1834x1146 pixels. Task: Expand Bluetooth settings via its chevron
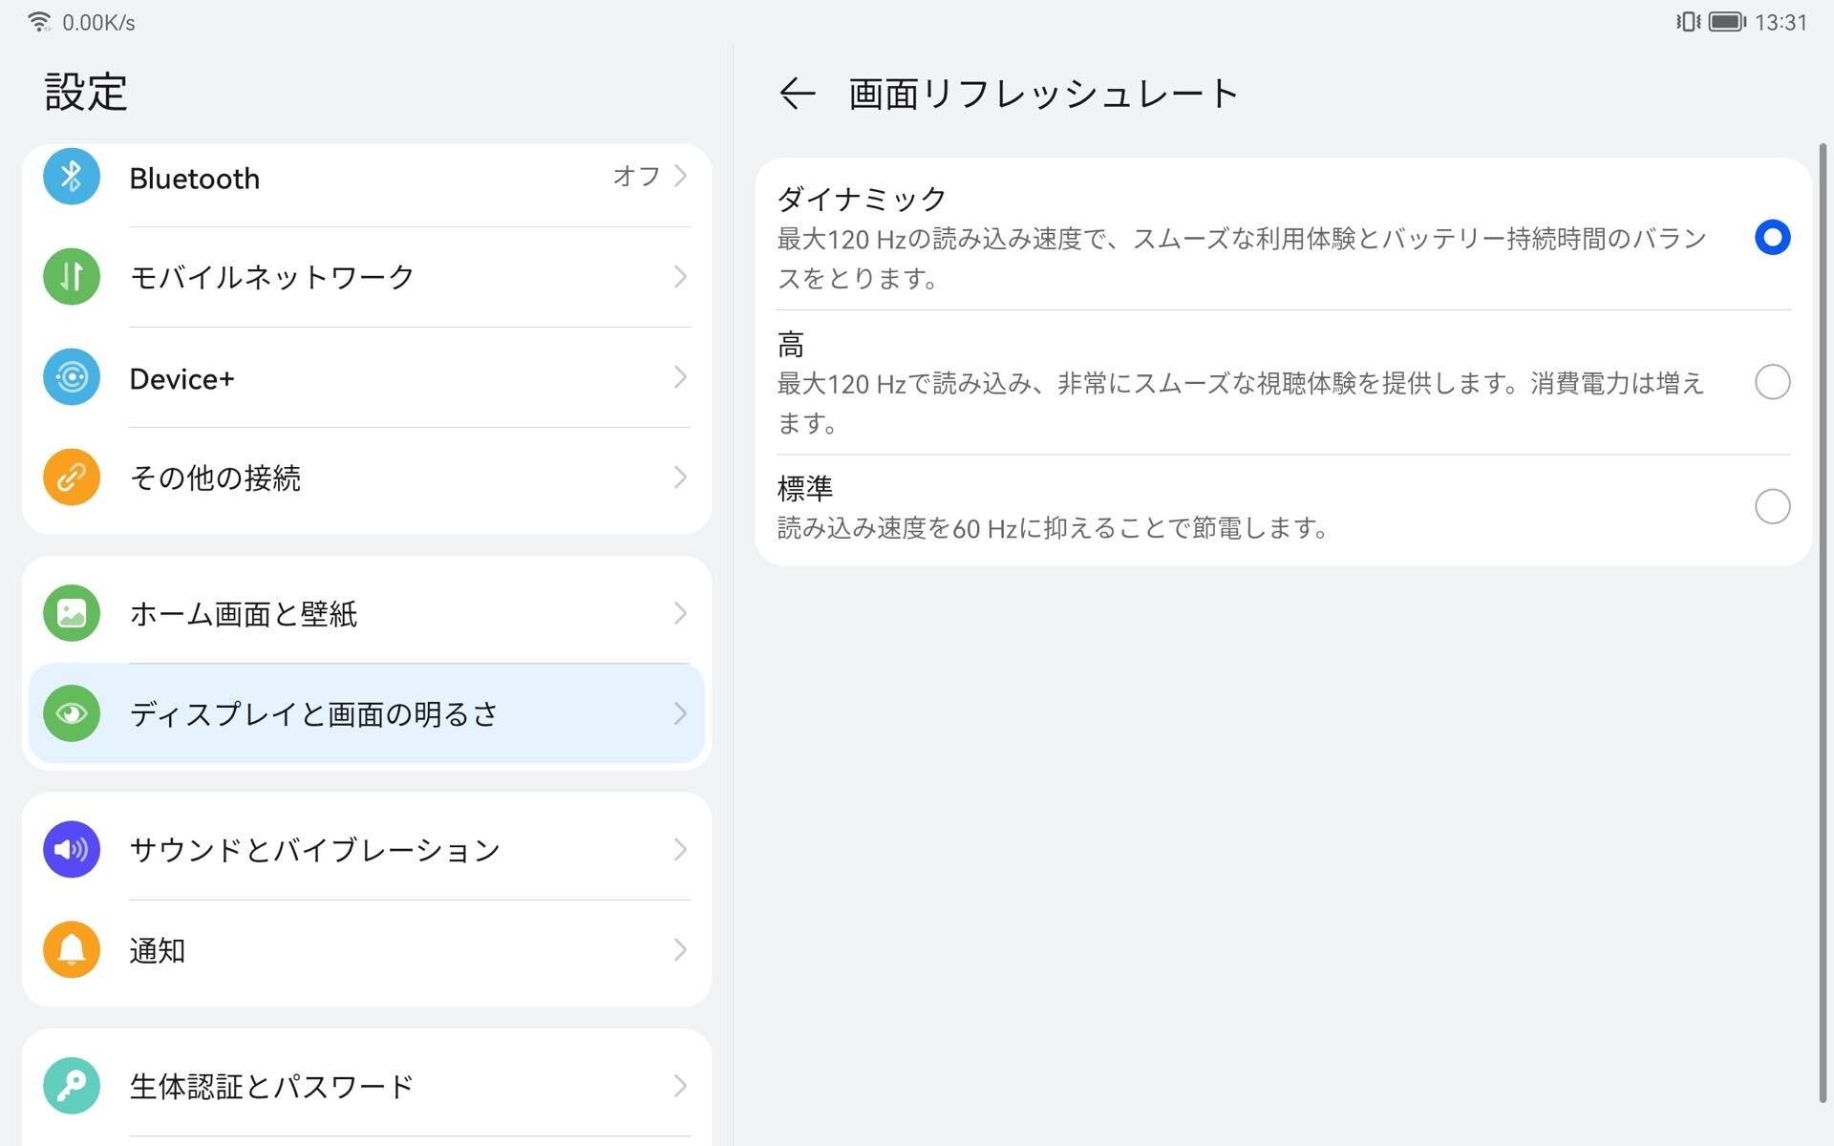(680, 177)
